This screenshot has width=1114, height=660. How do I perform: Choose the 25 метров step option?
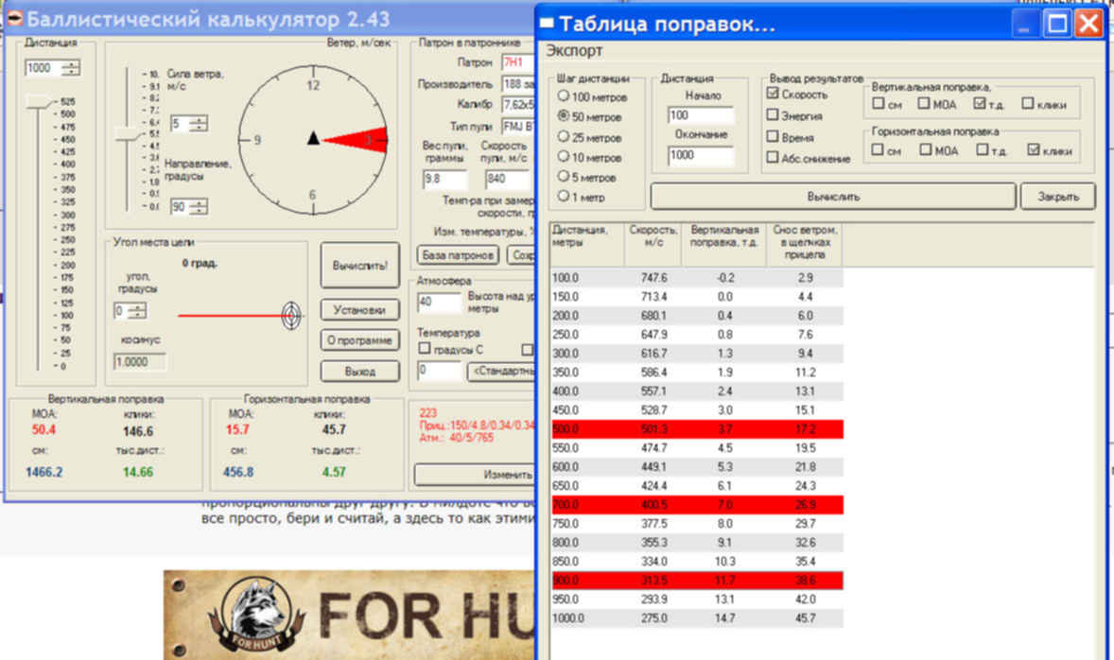tap(564, 137)
